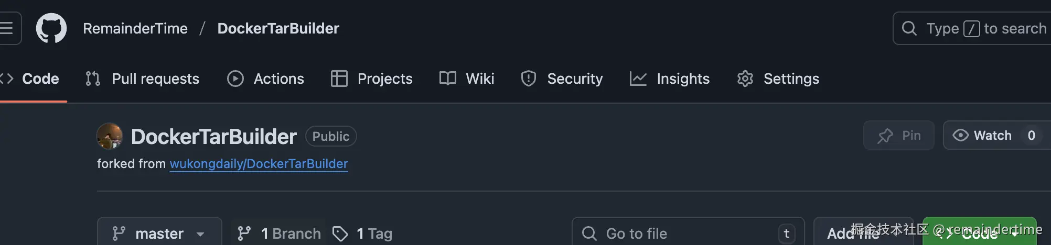The width and height of the screenshot is (1051, 245).
Task: Expand the master branch dropdown
Action: (x=159, y=233)
